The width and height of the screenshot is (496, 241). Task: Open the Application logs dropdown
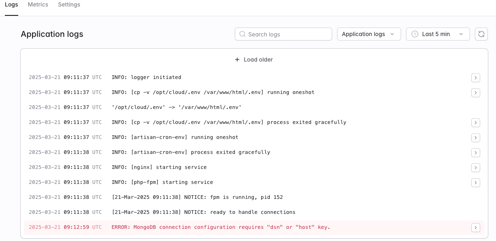click(369, 34)
